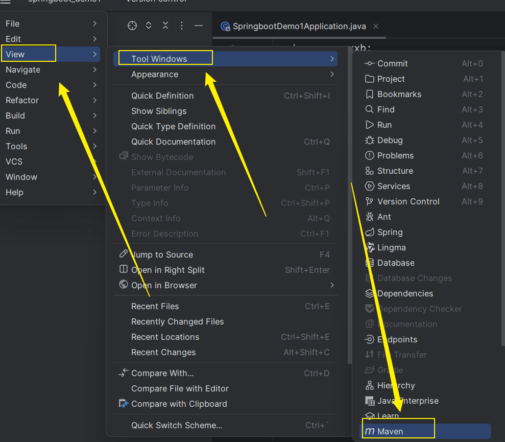The width and height of the screenshot is (505, 442).
Task: Open the Debug tool window
Action: click(425, 140)
